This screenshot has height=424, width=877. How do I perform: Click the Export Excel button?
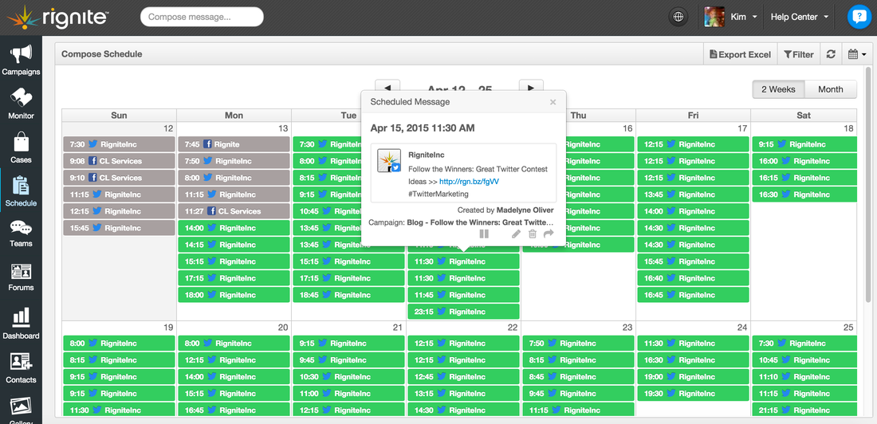tap(741, 54)
